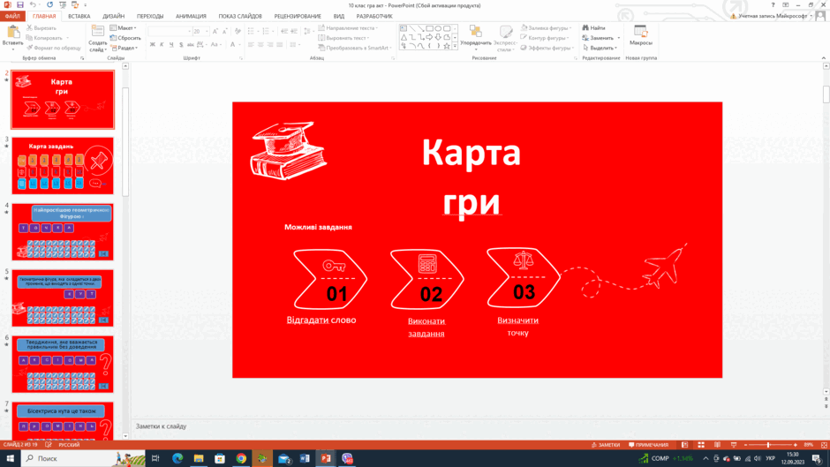Screen dimensions: 830x467
Task: Click the Русский language indicator
Action: tap(70, 445)
